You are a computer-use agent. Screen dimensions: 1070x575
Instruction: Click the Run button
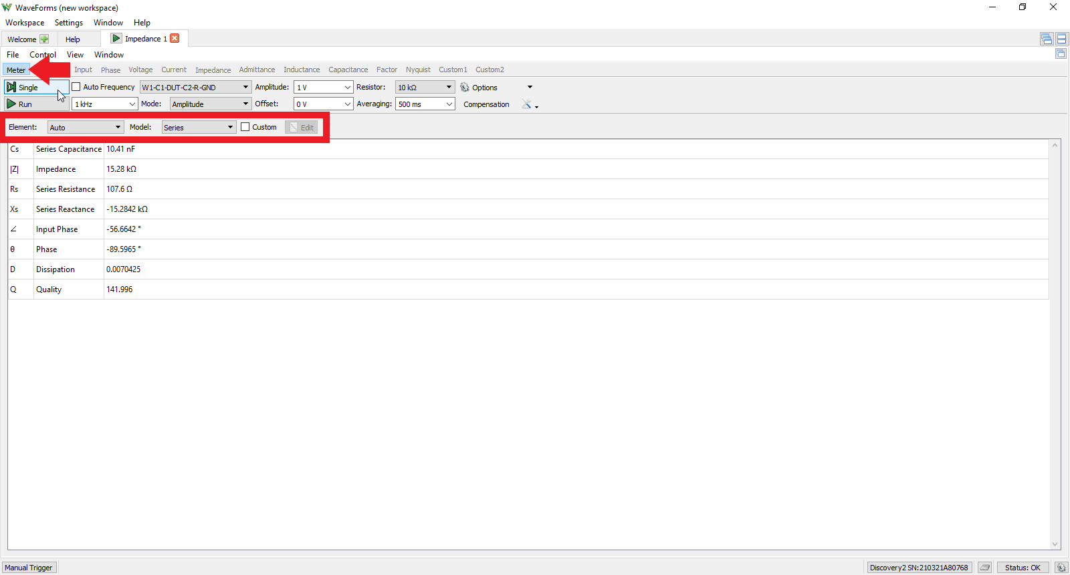tap(36, 104)
